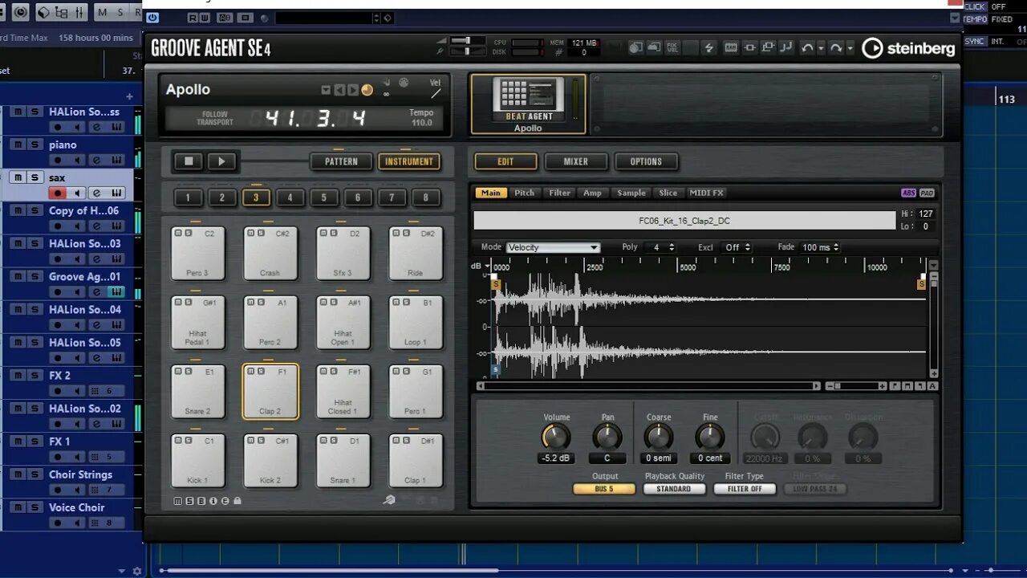Click the A auto-zoom icon below waveform
Viewport: 1027px width, 578px height.
(x=932, y=386)
